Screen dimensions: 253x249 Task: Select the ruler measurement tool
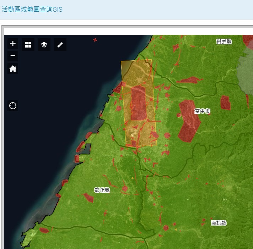60,45
